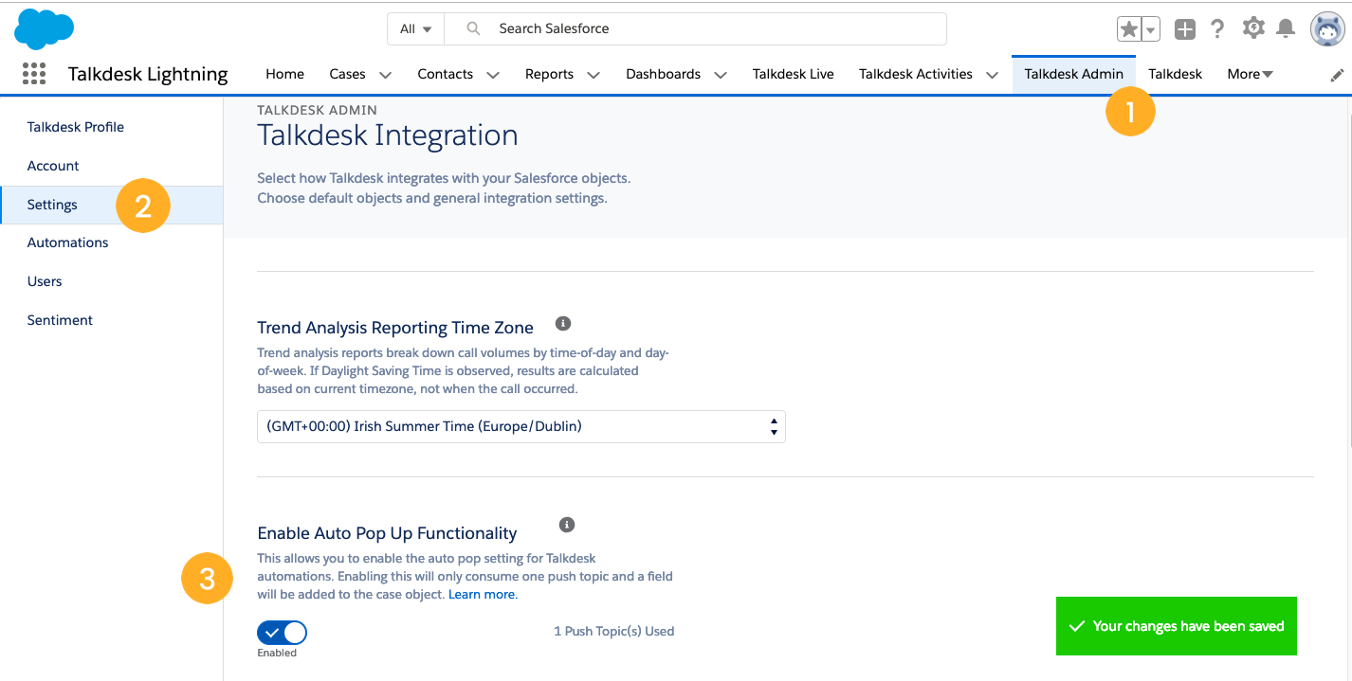Click info icon beside Trend Analysis Reporting Time Zone
This screenshot has width=1352, height=681.
coord(563,324)
